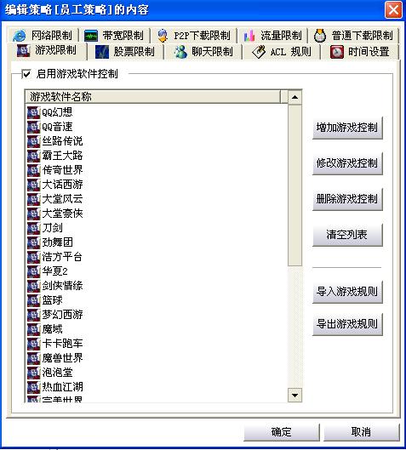
Task: Open the 普通下载限制 tab
Action: click(x=353, y=36)
